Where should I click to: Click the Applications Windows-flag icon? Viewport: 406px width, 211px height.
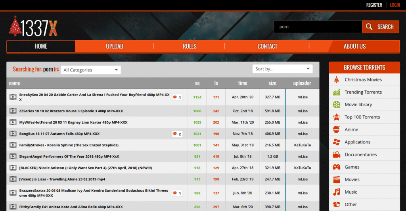coord(337,142)
